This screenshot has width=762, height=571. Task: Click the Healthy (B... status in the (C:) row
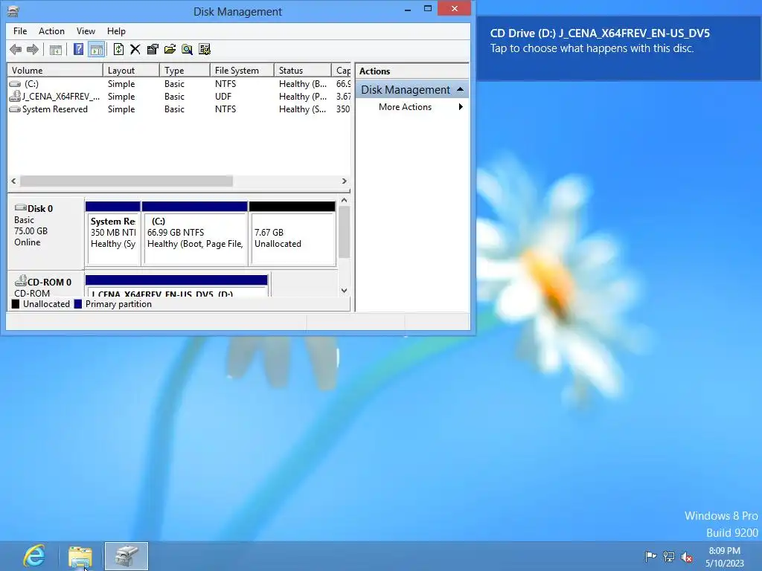(x=302, y=84)
